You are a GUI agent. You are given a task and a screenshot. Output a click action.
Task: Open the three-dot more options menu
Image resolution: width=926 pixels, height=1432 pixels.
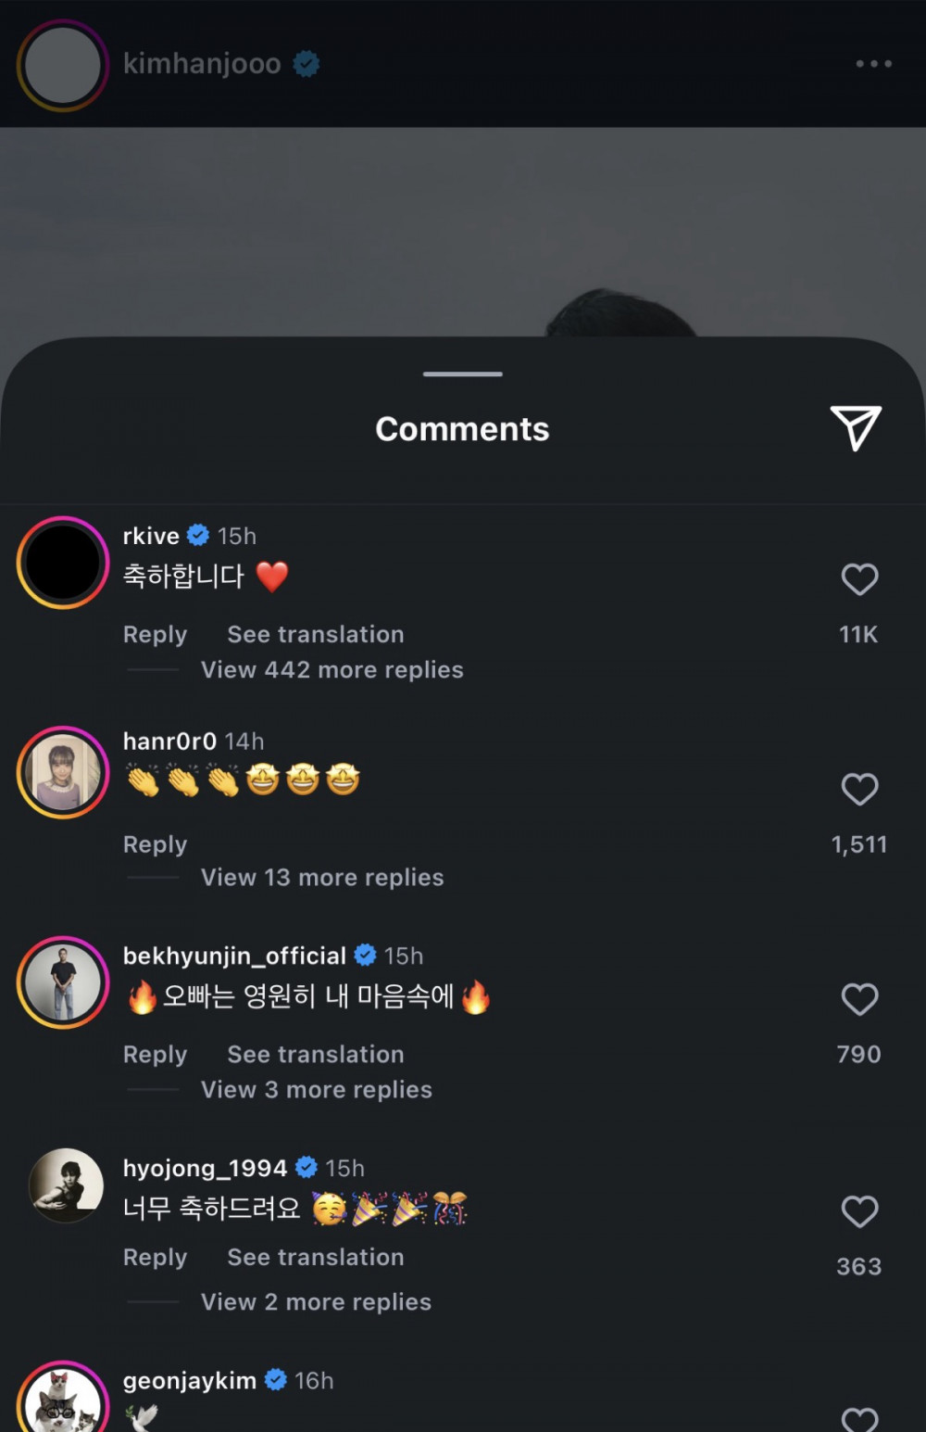point(873,64)
